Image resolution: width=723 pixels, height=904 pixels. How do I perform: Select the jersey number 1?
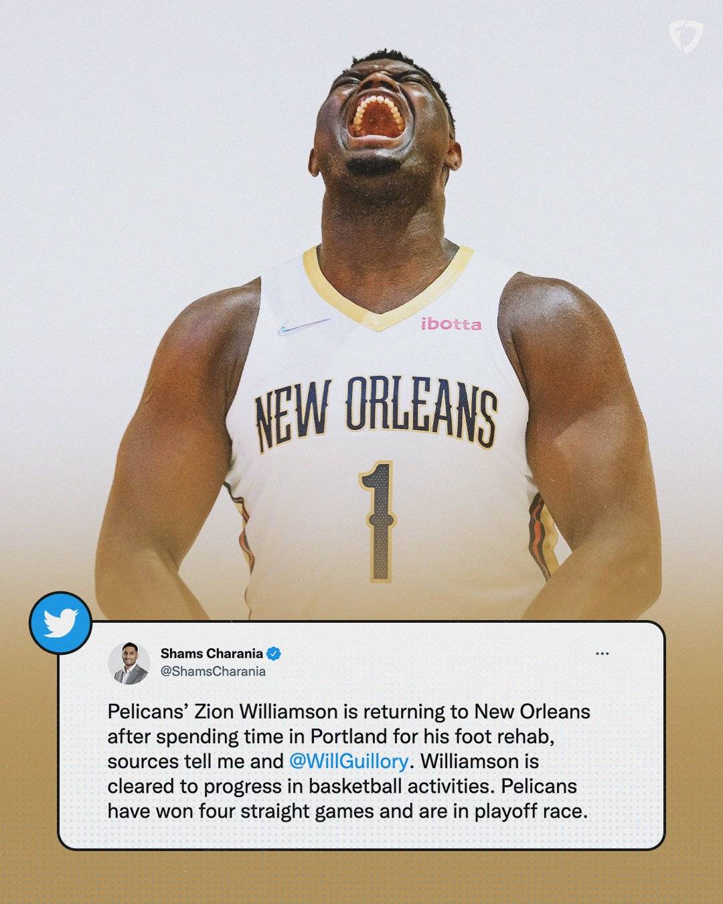(x=378, y=520)
